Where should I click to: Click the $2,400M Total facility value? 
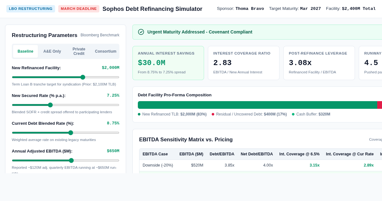pos(359,9)
